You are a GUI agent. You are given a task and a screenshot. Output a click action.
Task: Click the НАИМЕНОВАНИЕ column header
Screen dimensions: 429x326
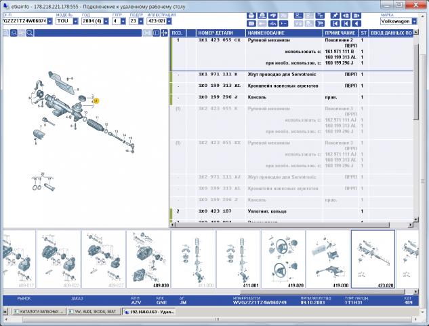pos(284,33)
